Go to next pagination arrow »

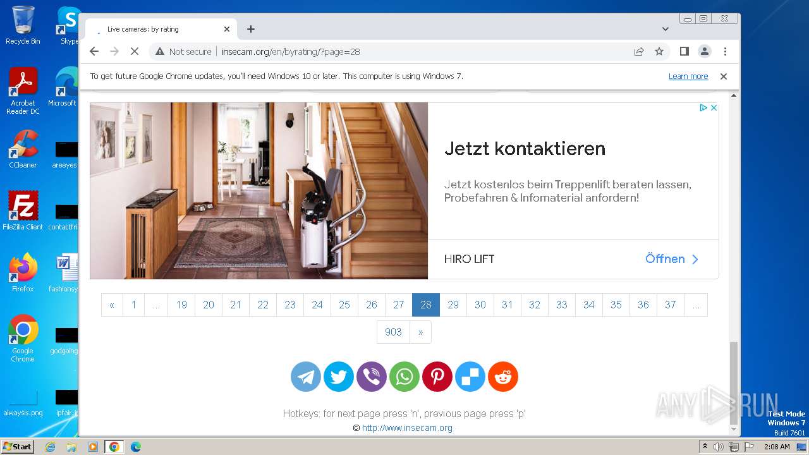click(420, 332)
